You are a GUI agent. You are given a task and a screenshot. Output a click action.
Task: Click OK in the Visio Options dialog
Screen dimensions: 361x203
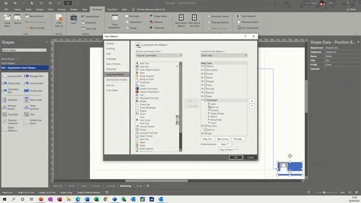click(x=236, y=157)
